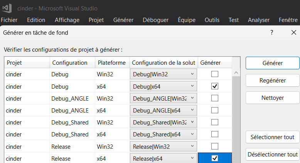Screen dimensions: 300x163
Task: Select the Debug_Shared cell in x64 row
Action: click(72, 134)
